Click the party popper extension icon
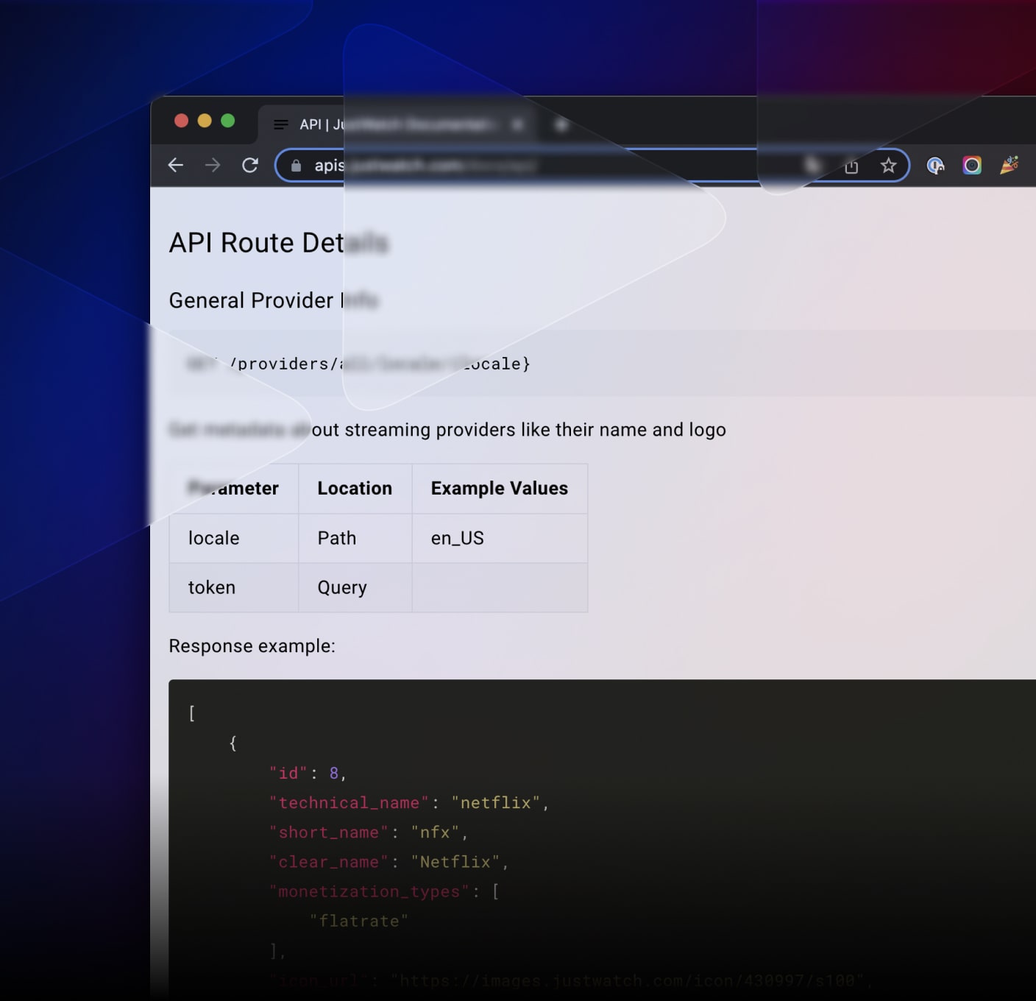This screenshot has width=1036, height=1001. pos(1009,166)
